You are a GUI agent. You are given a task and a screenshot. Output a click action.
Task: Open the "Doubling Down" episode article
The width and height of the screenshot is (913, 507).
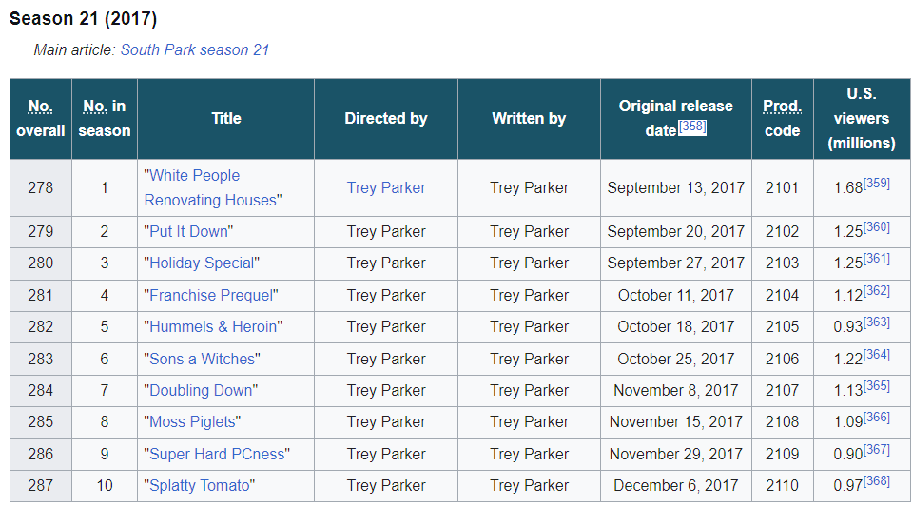click(x=201, y=390)
